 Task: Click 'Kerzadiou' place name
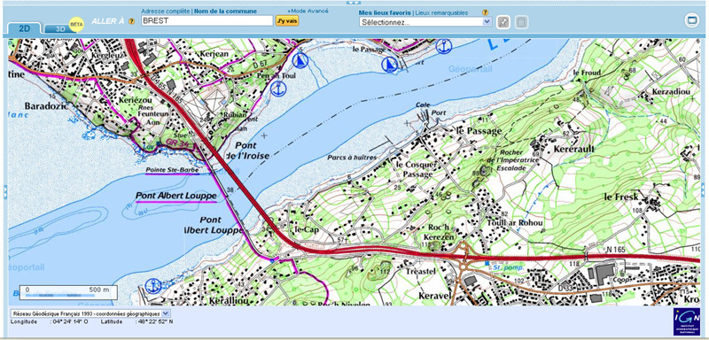[x=672, y=92]
